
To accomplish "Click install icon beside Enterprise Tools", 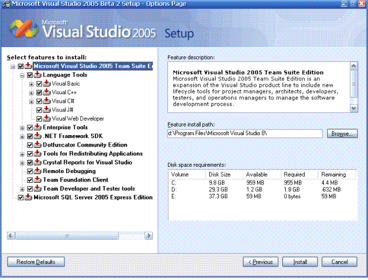I will click(x=37, y=127).
